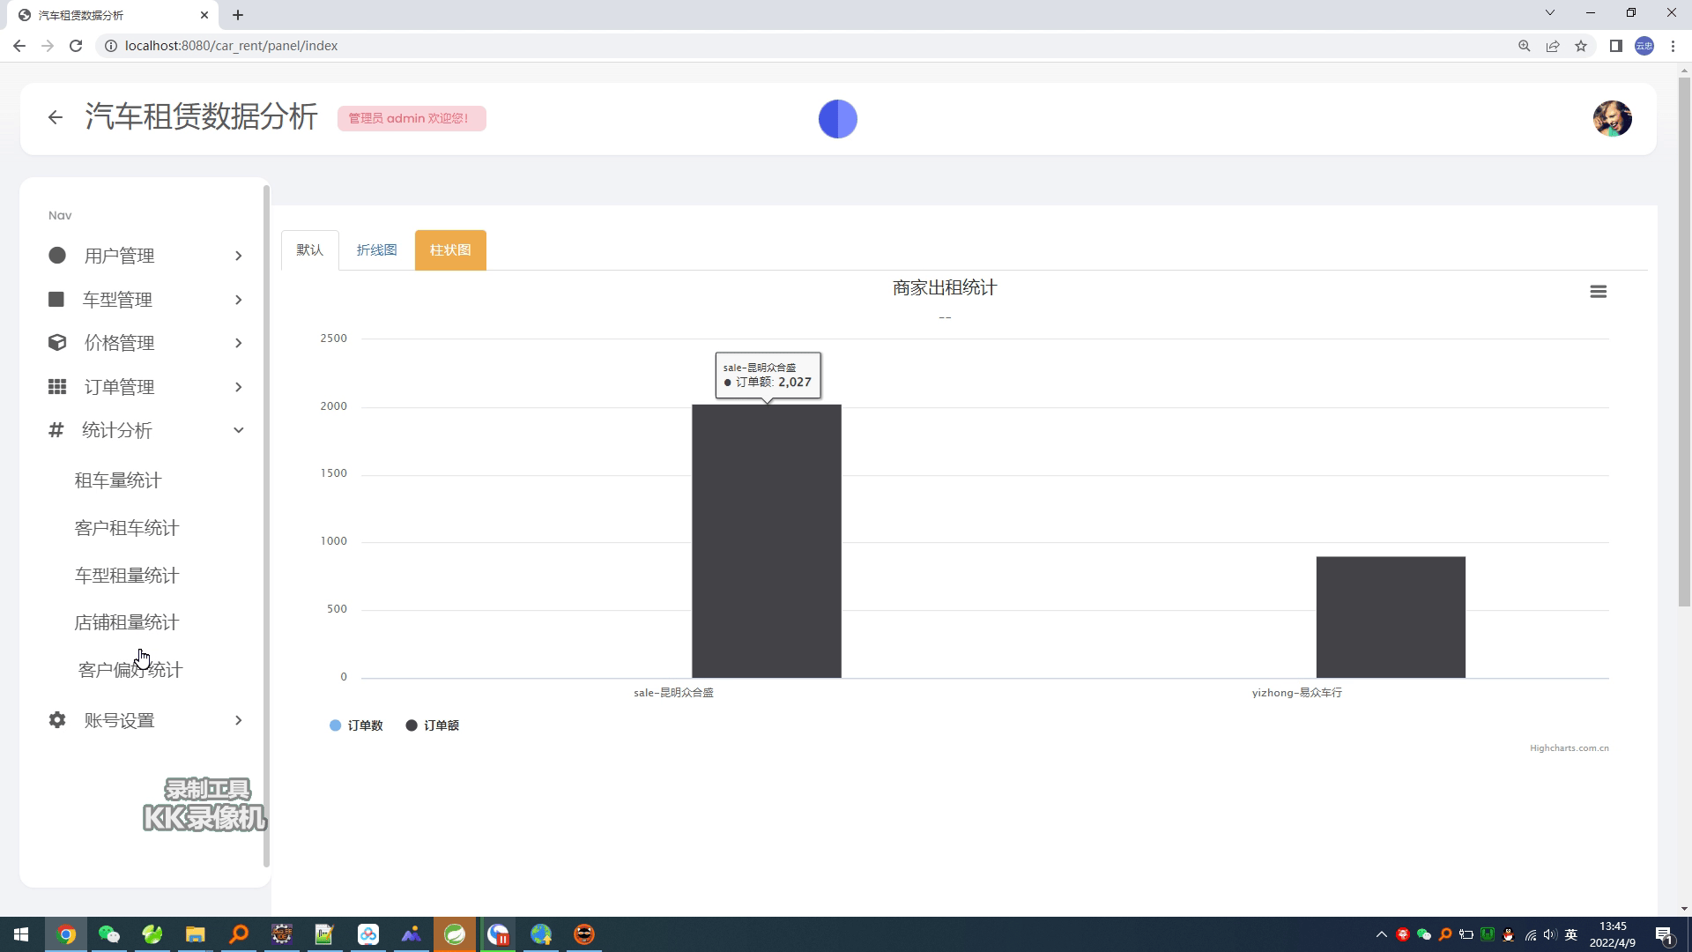Open File Explorer from the taskbar
This screenshot has width=1692, height=952.
point(195,934)
